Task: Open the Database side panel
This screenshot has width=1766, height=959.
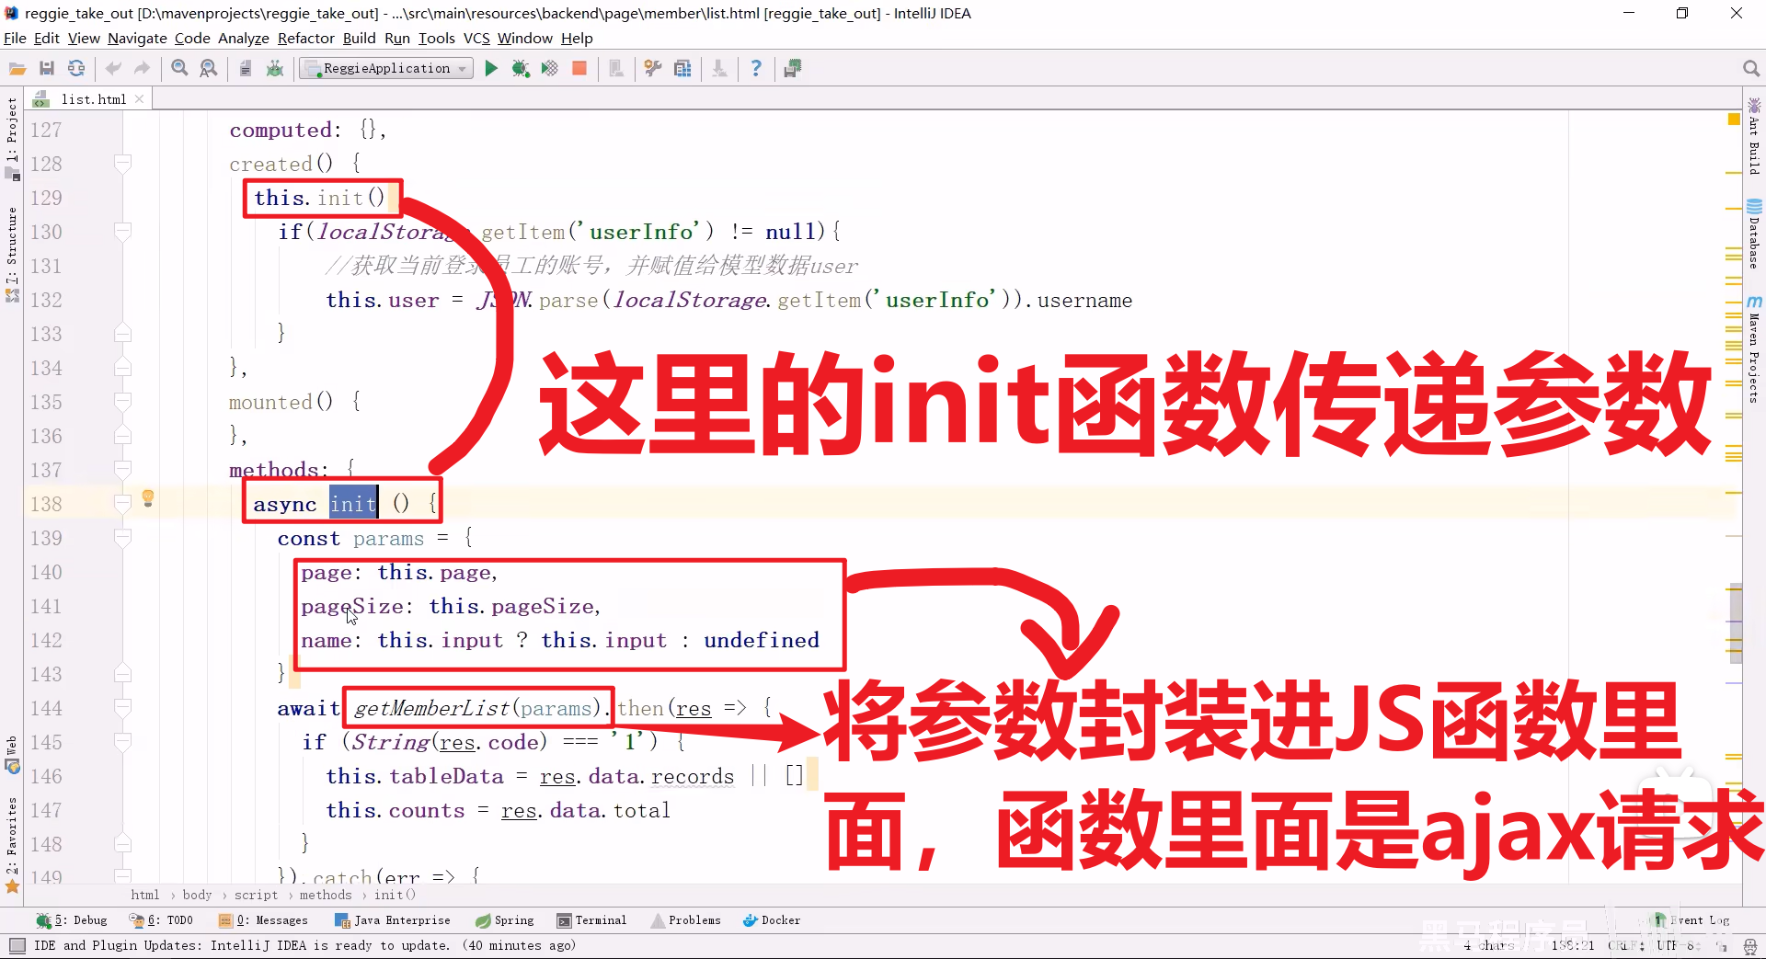Action: tap(1754, 234)
